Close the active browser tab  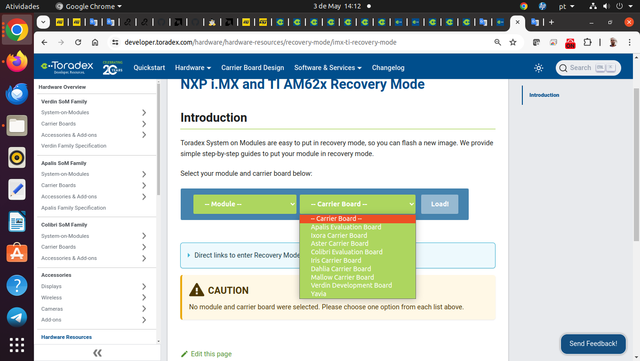pos(518,22)
